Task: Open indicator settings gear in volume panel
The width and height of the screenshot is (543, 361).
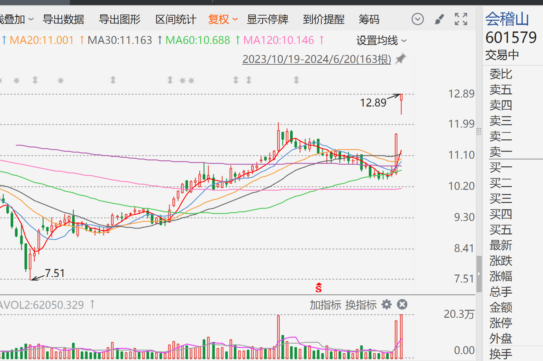Action: click(x=386, y=305)
